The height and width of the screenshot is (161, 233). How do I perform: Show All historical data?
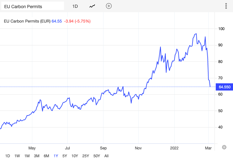[x=106, y=156]
